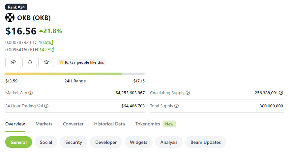Viewport: 295px width, 155px height.
Task: Toggle the star favorite button
Action: pos(46,62)
